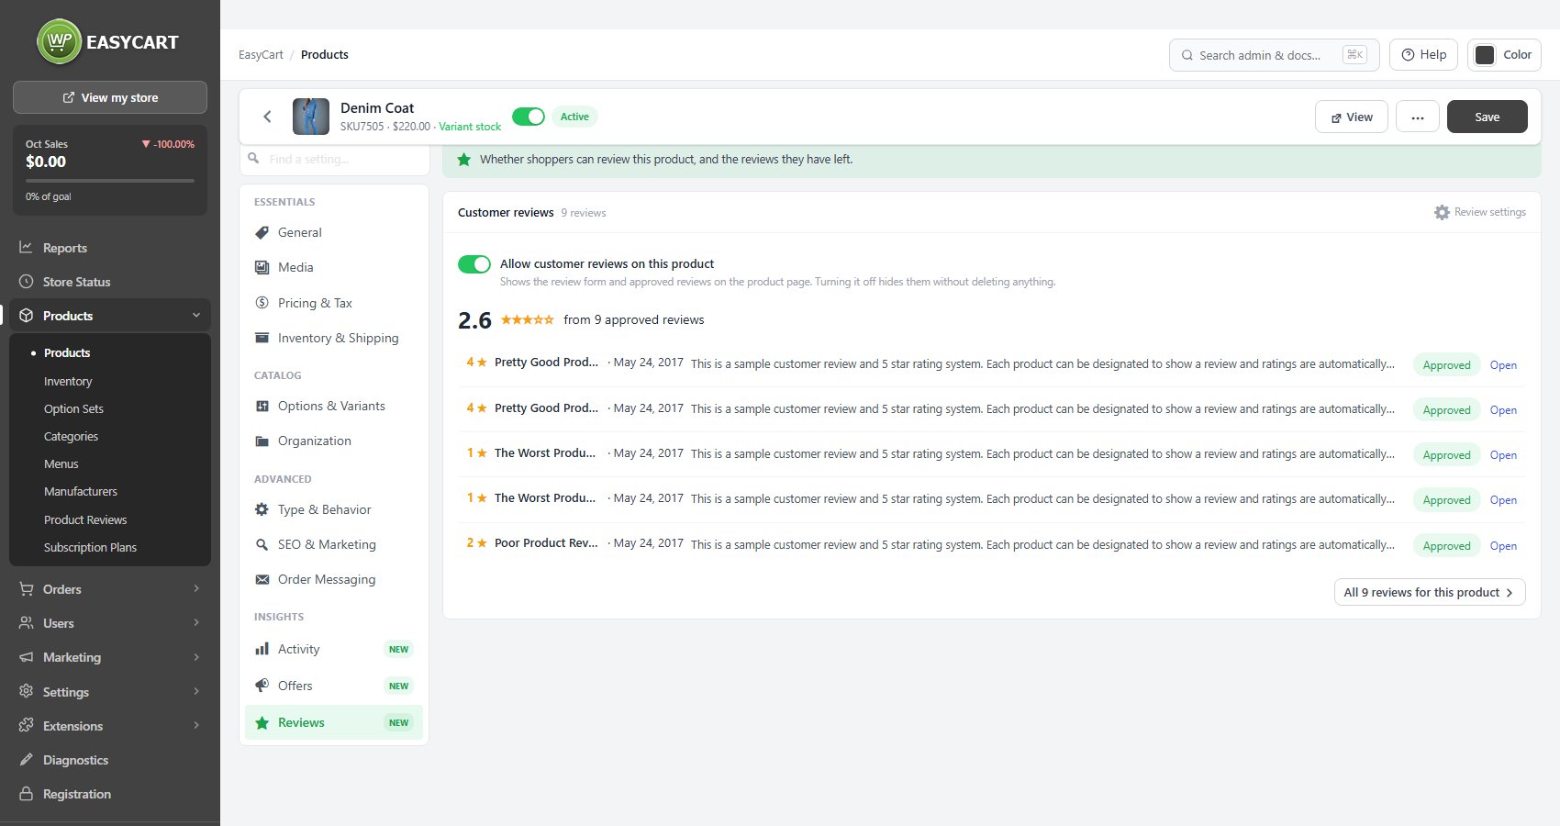The height and width of the screenshot is (826, 1560).
Task: Click the Type & Behavior gear icon
Action: 262,509
